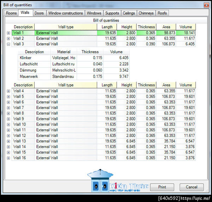The image size is (212, 202).
Task: Expand the Wall 1 row
Action: point(8,33)
